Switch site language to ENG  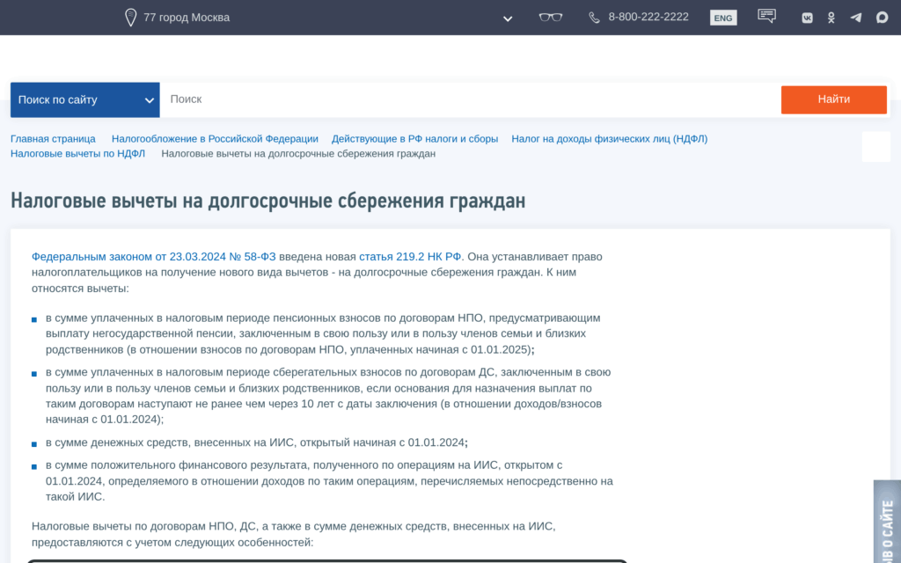tap(723, 18)
